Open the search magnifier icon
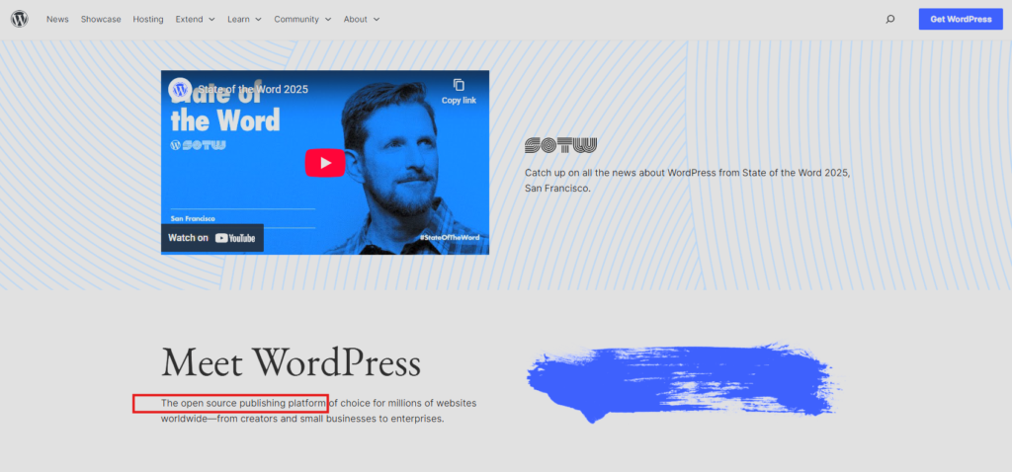The width and height of the screenshot is (1012, 472). (890, 20)
